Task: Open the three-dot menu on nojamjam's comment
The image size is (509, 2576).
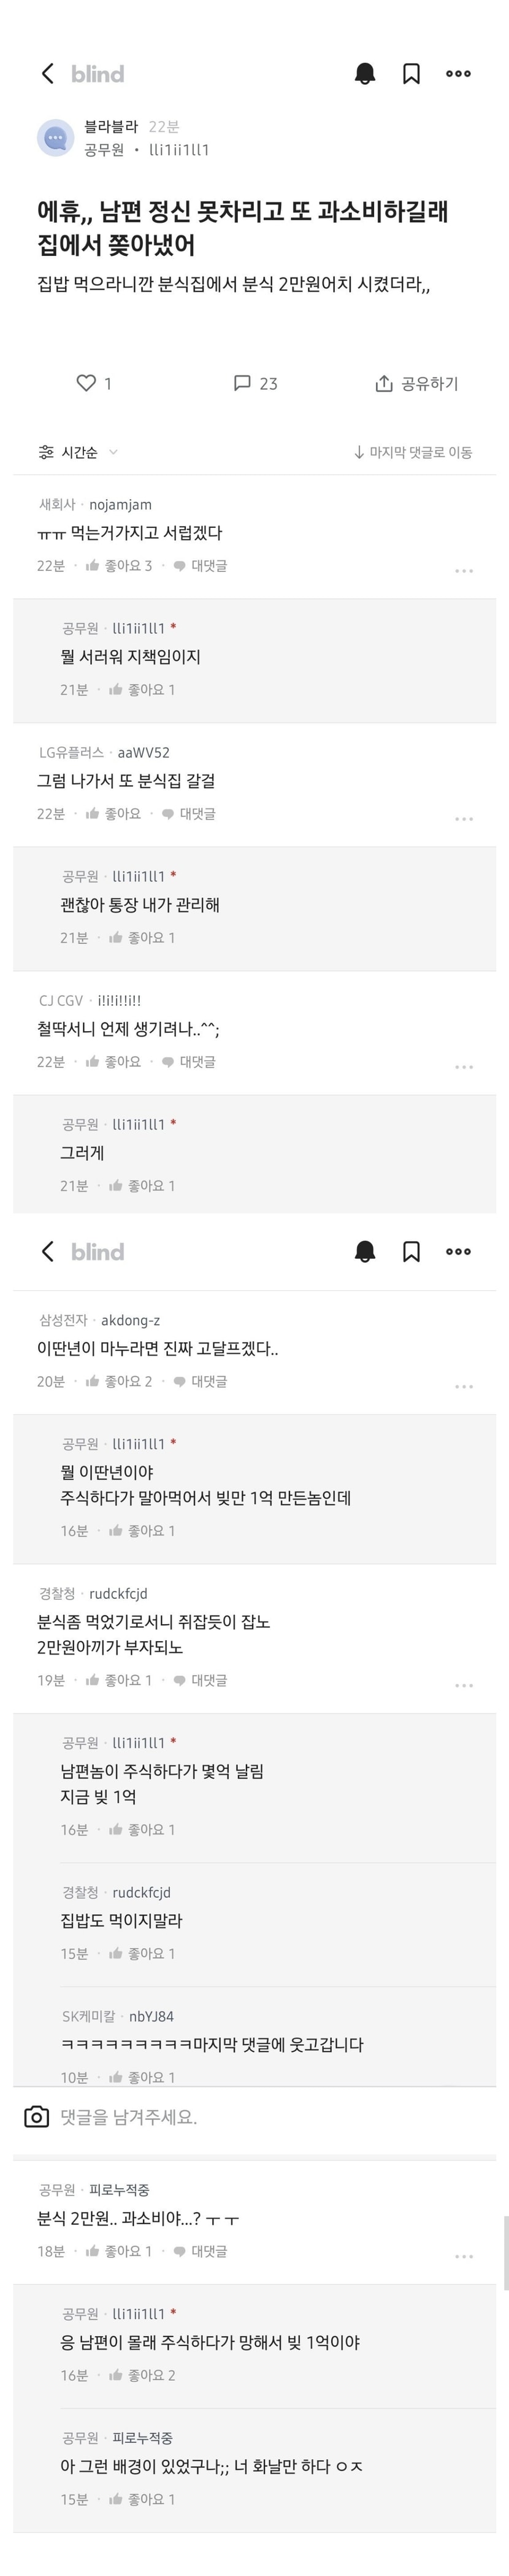Action: (464, 571)
